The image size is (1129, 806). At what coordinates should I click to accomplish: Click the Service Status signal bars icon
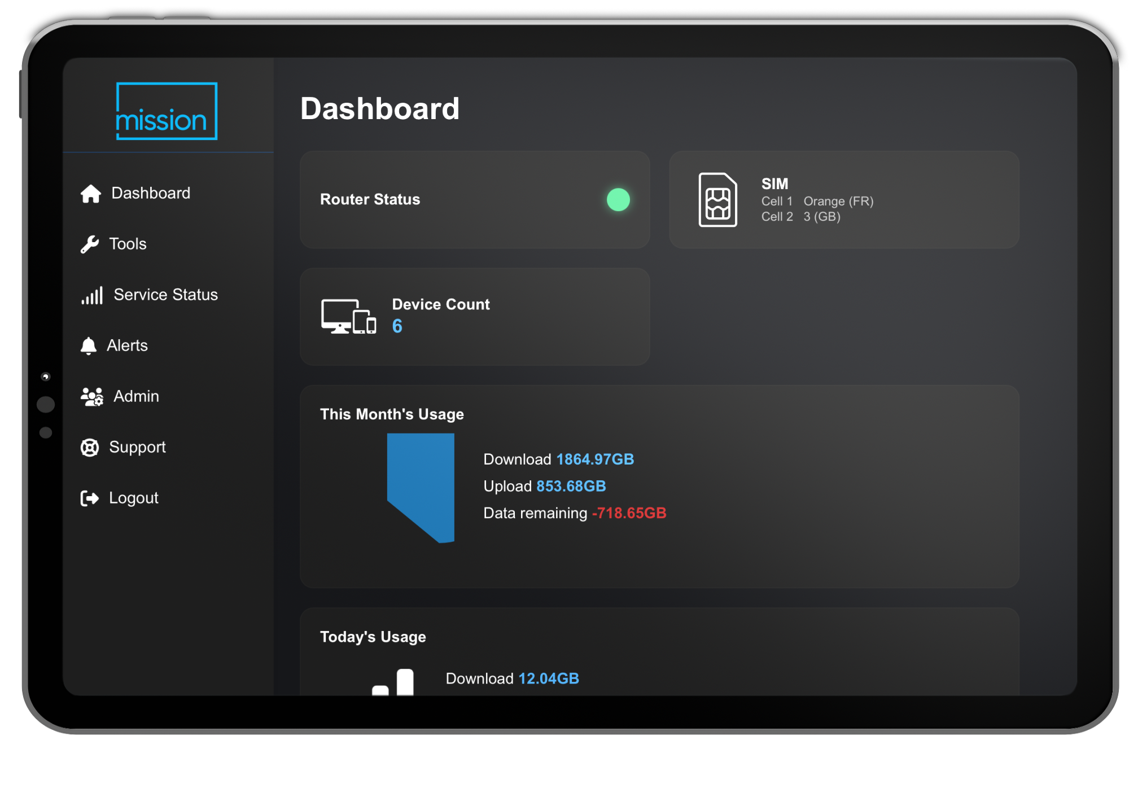pyautogui.click(x=92, y=295)
